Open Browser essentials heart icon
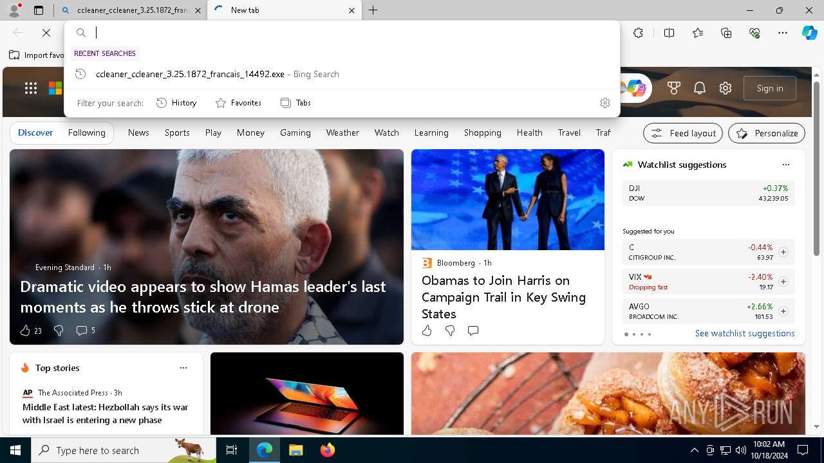824x463 pixels. (x=754, y=33)
